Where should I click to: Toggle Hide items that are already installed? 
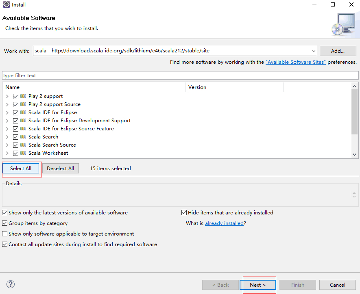(x=184, y=213)
